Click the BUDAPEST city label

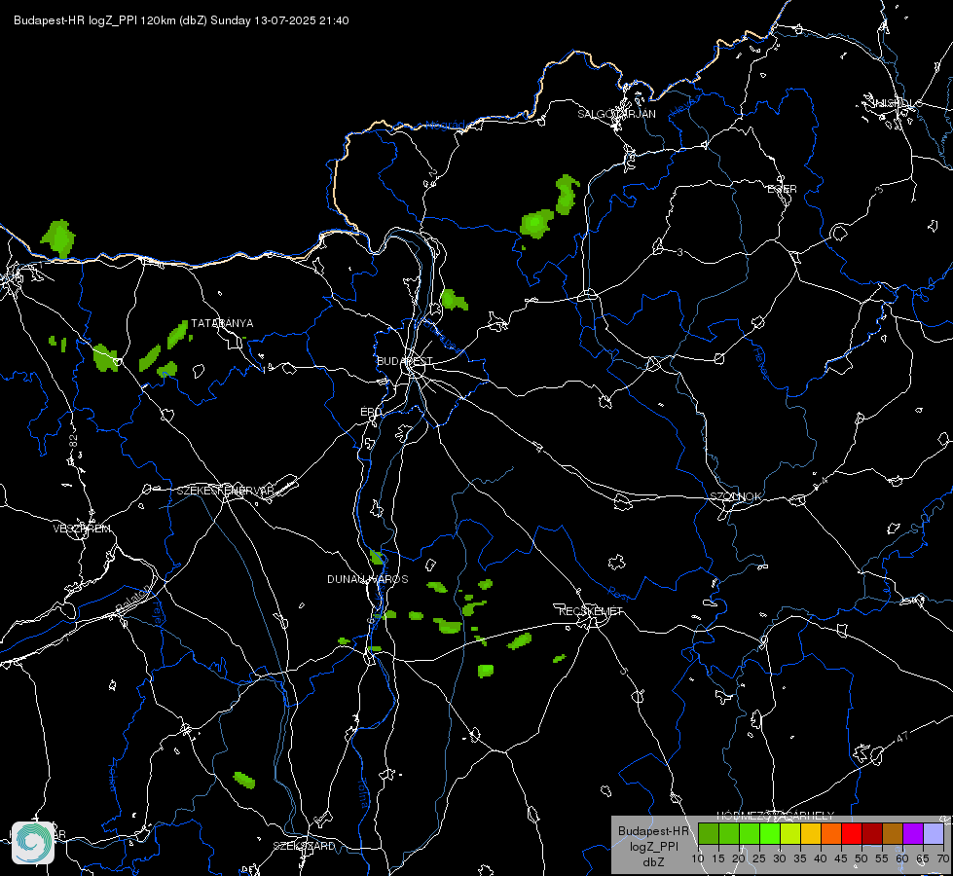[405, 361]
